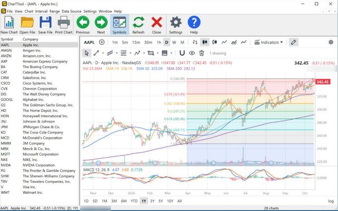Set the chart range to 5Y
The image size is (338, 211).
(161, 201)
